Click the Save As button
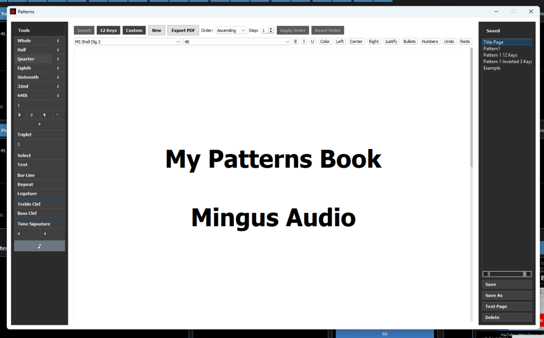Screen dimensions: 544x338 pyautogui.click(x=506, y=295)
